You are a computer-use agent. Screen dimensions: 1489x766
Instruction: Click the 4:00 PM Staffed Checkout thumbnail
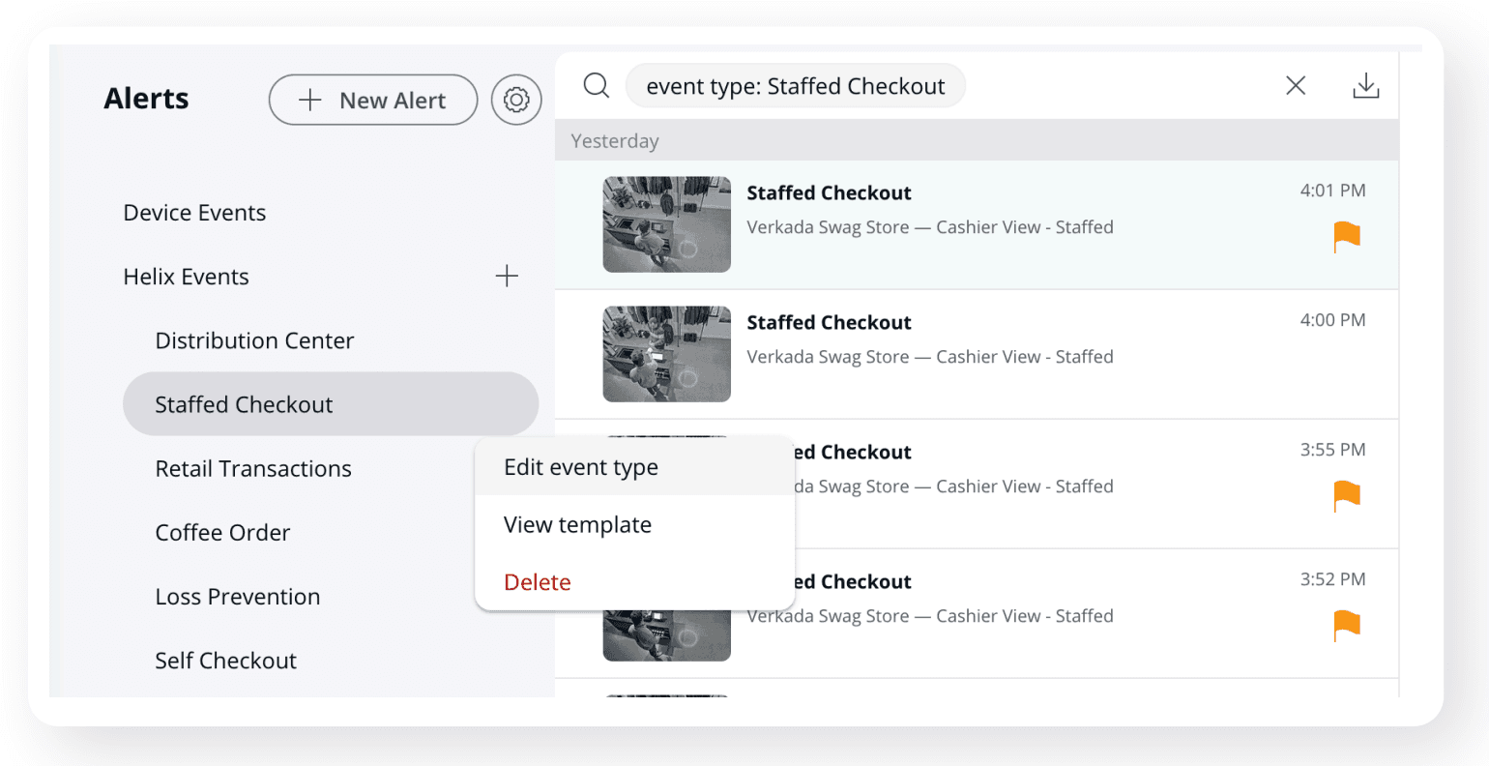[666, 354]
